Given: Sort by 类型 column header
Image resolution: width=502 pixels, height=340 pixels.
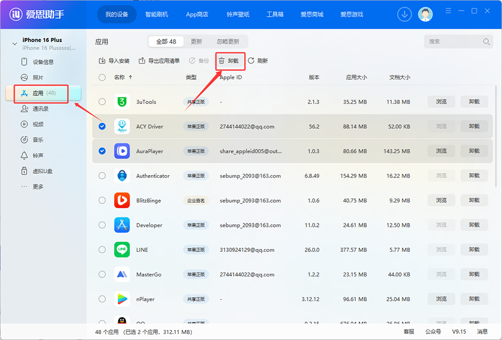Looking at the screenshot, I should coord(191,77).
